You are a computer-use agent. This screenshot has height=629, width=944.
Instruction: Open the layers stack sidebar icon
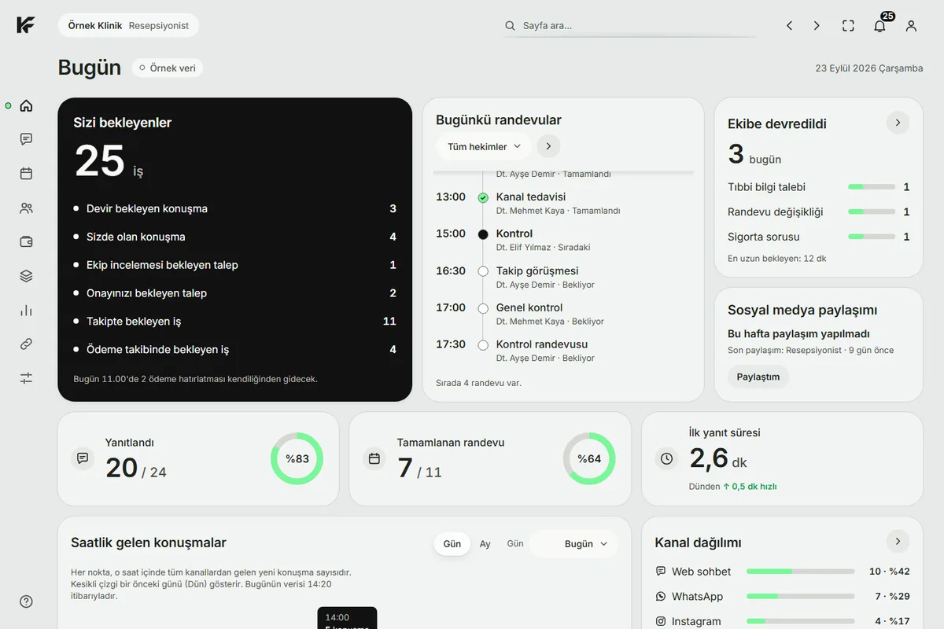pos(26,276)
